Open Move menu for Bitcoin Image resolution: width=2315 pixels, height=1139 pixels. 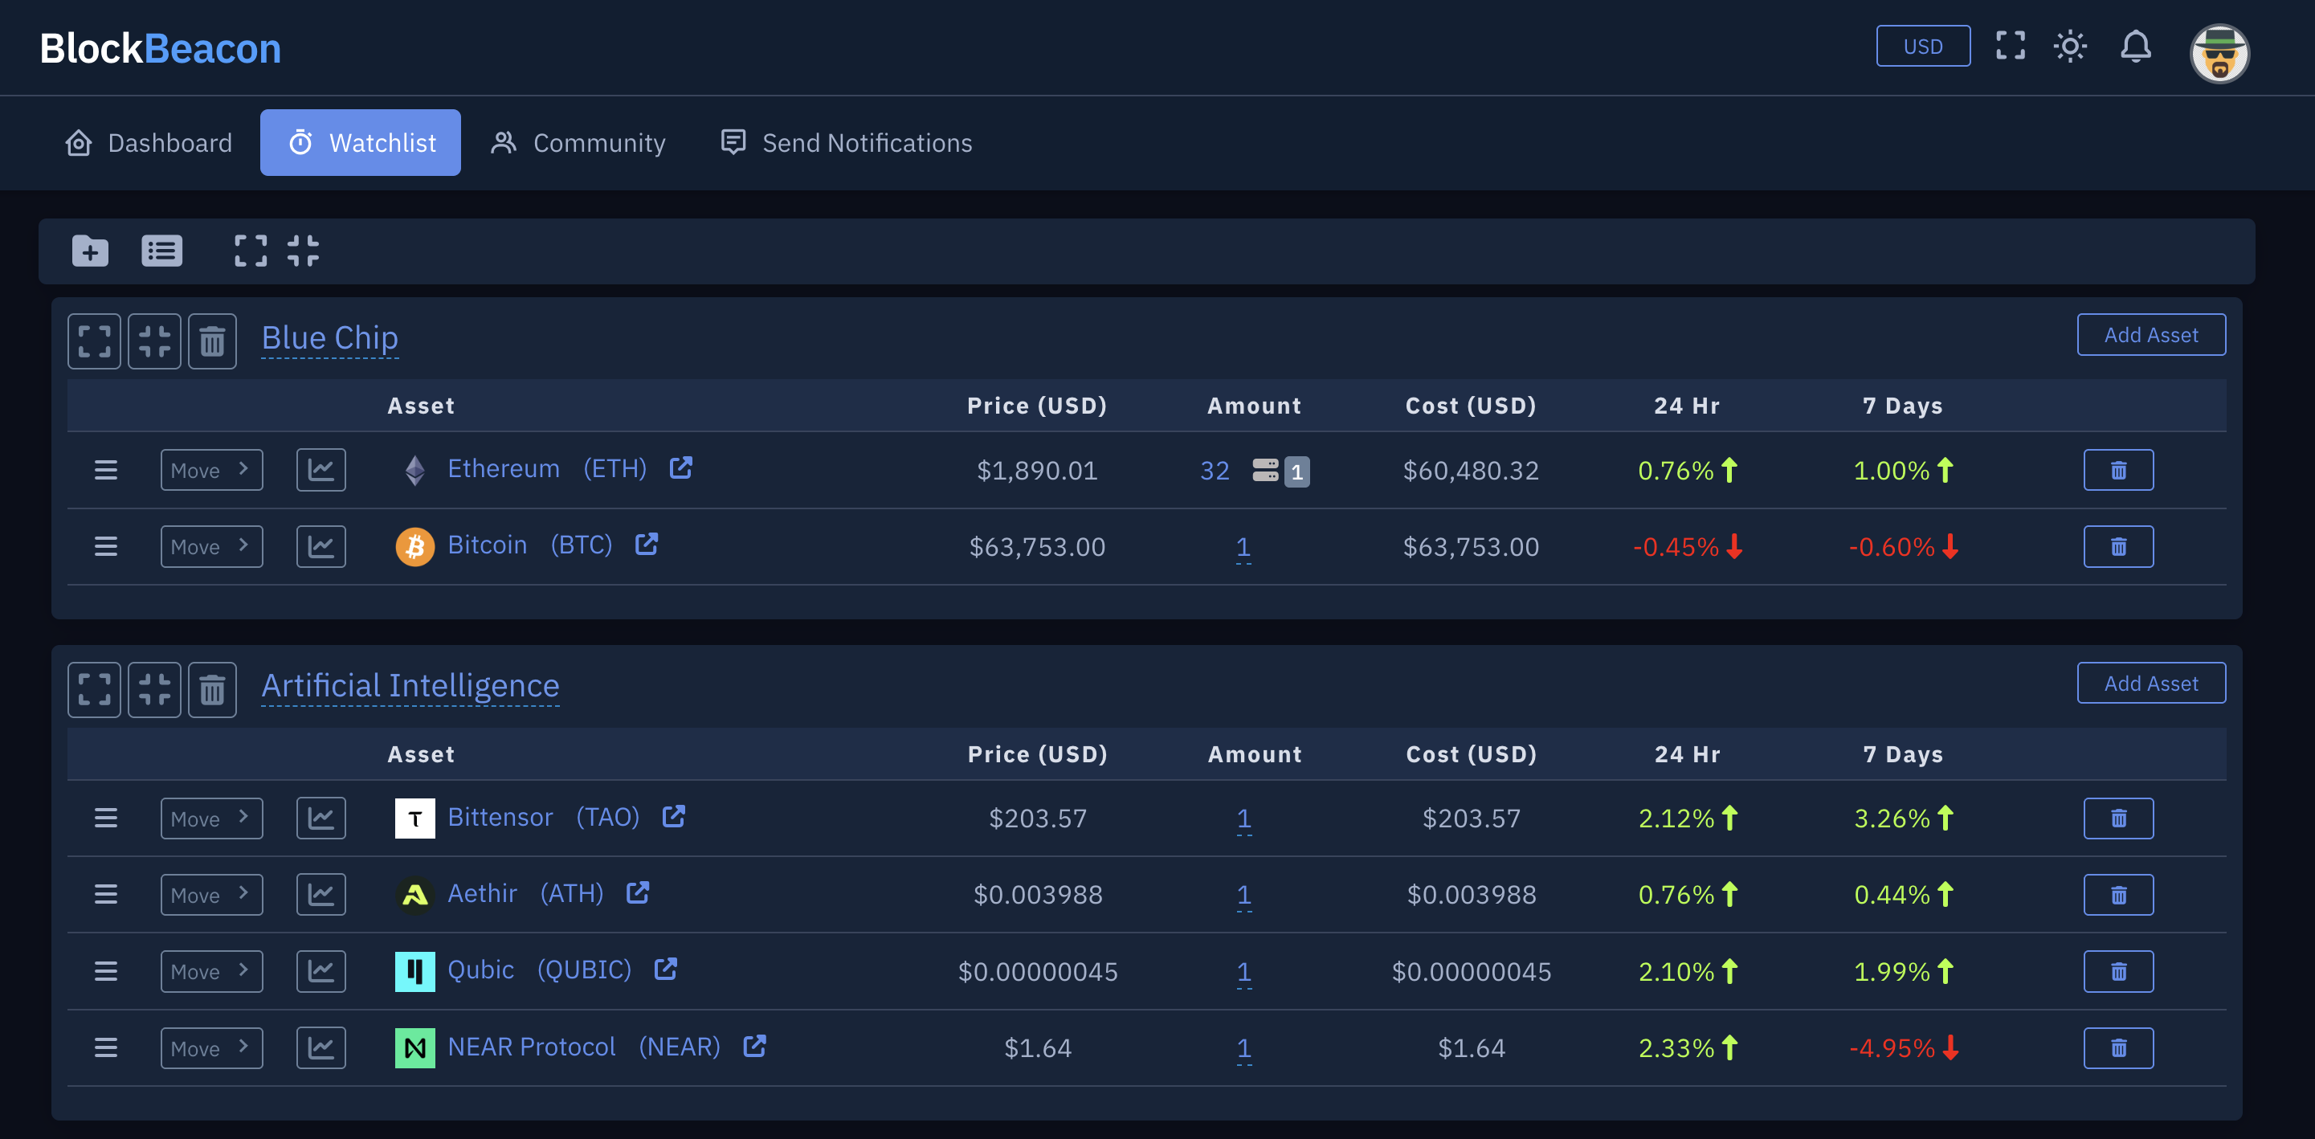[212, 546]
